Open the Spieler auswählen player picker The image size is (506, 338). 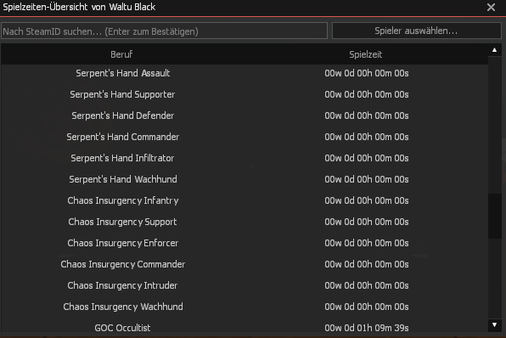[416, 31]
